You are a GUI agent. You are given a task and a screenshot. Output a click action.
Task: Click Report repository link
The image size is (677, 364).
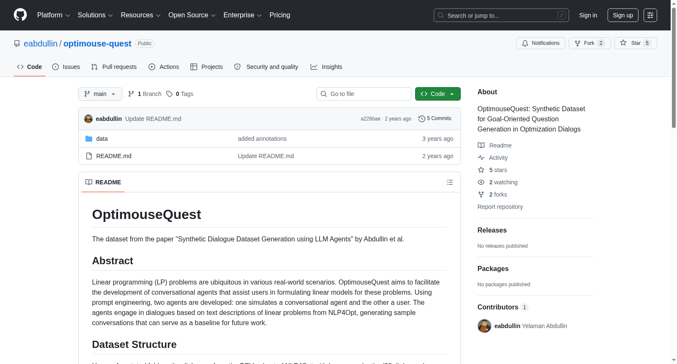click(x=500, y=207)
